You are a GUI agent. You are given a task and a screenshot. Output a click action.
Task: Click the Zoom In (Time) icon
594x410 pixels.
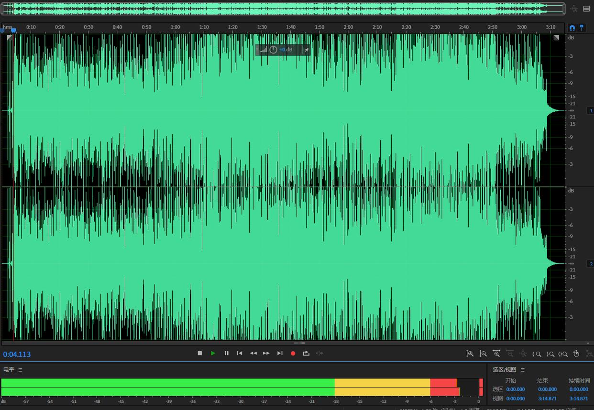[x=496, y=354]
